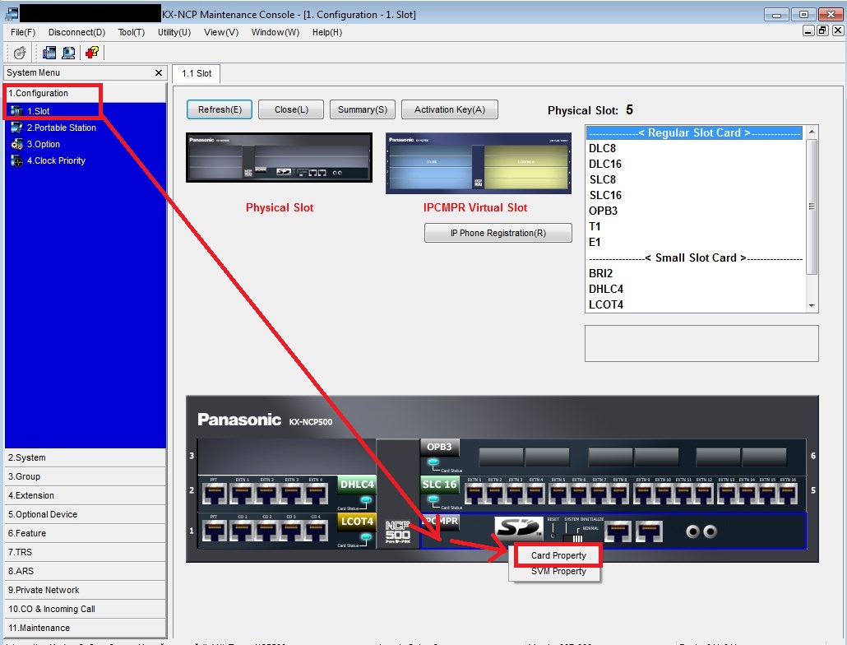Choose SVM Property from the context menu
847x645 pixels.
(558, 572)
